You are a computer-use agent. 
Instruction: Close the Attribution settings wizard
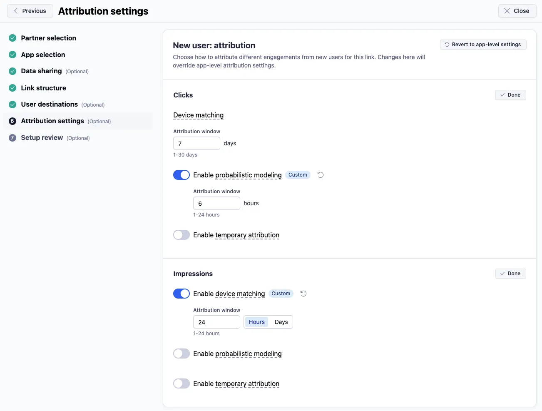[517, 11]
